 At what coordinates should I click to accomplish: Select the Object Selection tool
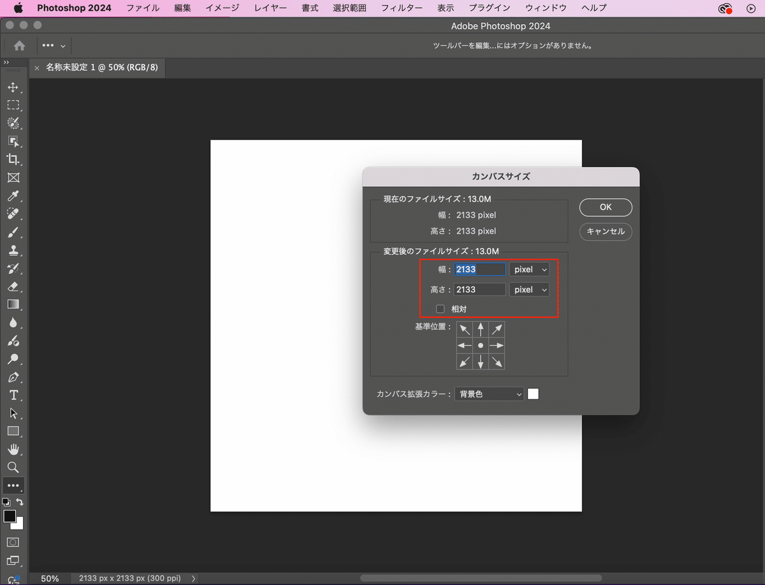pyautogui.click(x=13, y=141)
